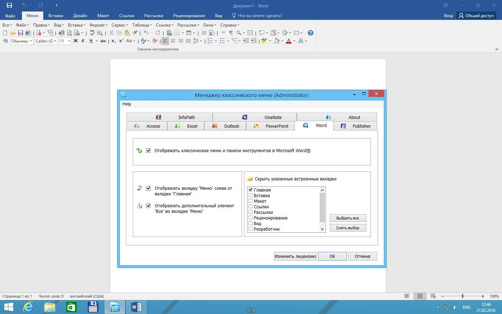Click the Read Mode view icon in status bar
Screen dimensions: 502x314
[x=406, y=296]
